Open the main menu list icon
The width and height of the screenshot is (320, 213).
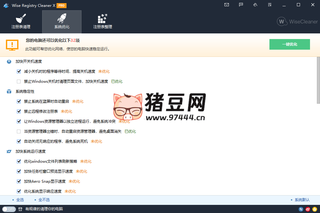tap(269, 5)
